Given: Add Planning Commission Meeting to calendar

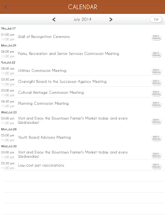Looking at the screenshot, I should coord(156,104).
